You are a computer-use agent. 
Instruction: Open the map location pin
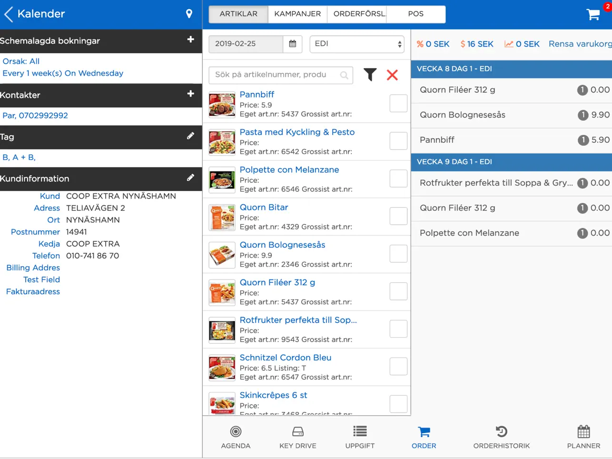189,14
